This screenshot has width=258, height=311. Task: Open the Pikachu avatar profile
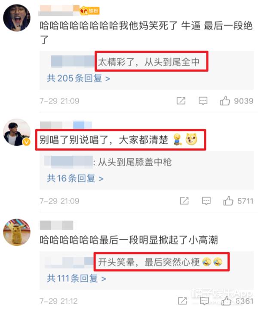pos(17,232)
